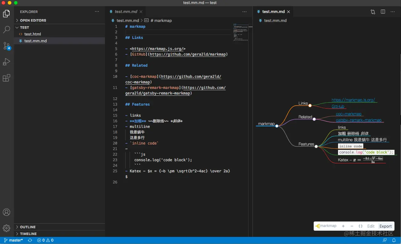Toggle Problems panel via errors indicator

coord(46,240)
